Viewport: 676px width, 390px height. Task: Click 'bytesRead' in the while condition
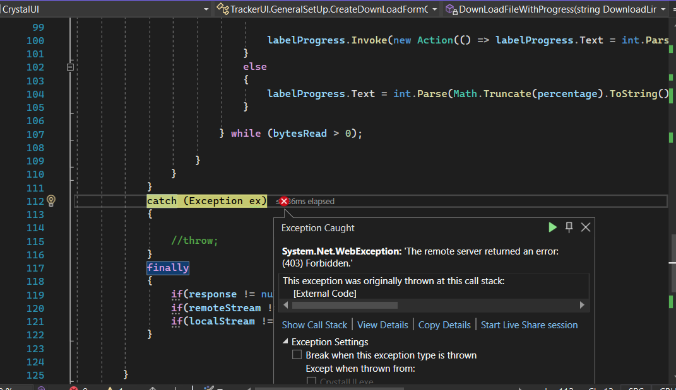coord(300,134)
